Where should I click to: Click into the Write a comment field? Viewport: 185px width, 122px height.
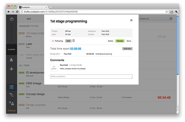point(91,77)
